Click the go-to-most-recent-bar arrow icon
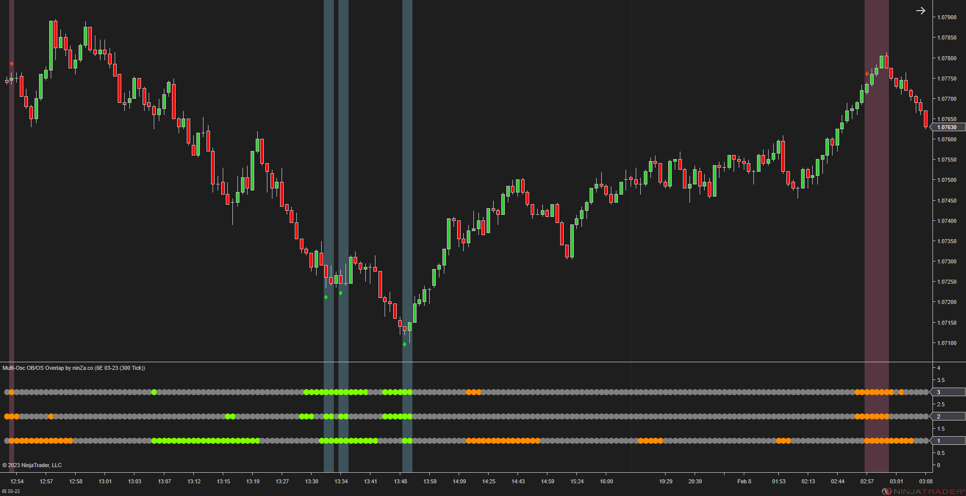The image size is (966, 496). (x=921, y=10)
